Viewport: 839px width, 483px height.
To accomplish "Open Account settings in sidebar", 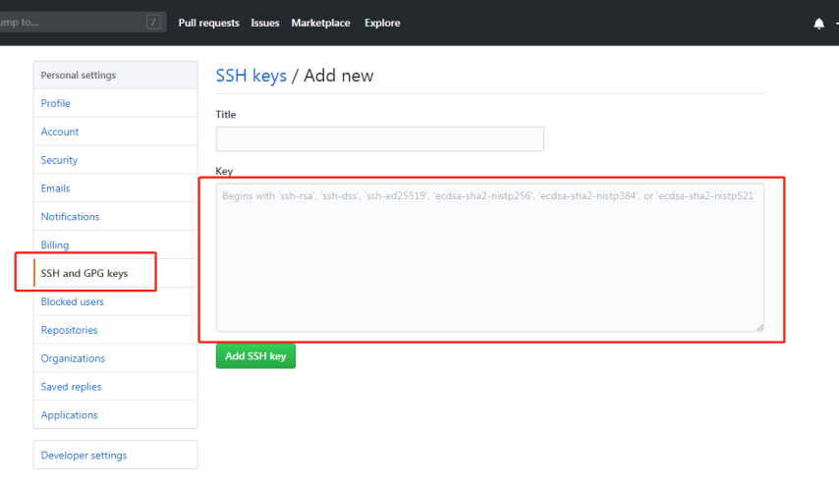I will pyautogui.click(x=115, y=132).
